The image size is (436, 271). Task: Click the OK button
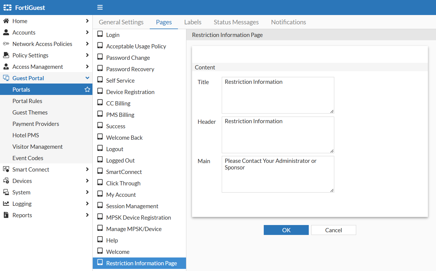(286, 230)
